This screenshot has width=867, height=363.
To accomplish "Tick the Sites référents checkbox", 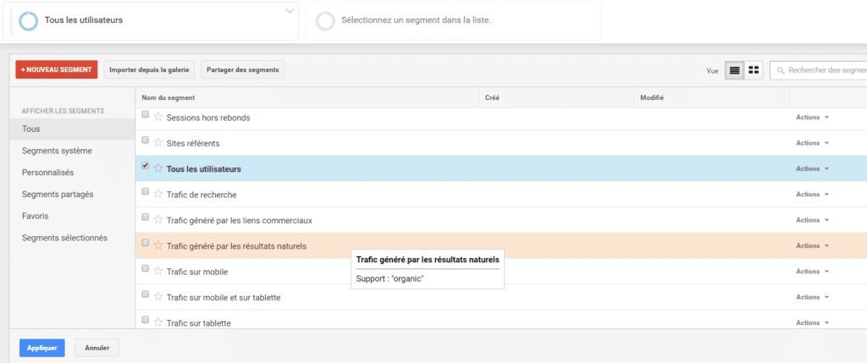I will [145, 140].
